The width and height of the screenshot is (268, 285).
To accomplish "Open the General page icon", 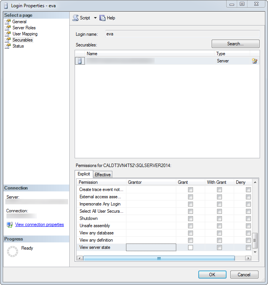I will [x=8, y=22].
